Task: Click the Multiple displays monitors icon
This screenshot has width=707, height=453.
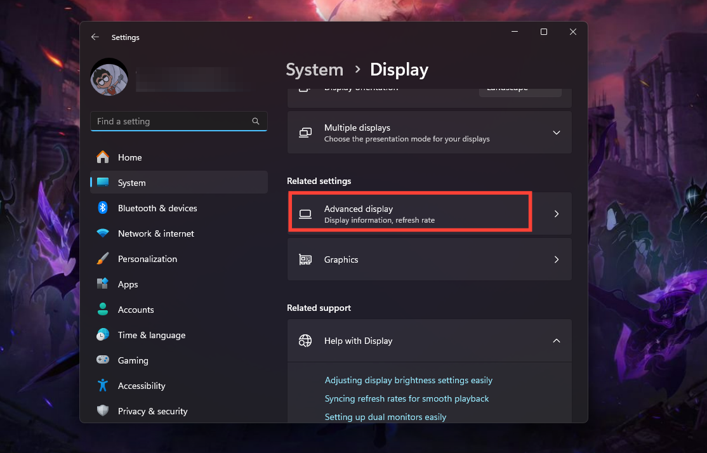Action: [305, 133]
